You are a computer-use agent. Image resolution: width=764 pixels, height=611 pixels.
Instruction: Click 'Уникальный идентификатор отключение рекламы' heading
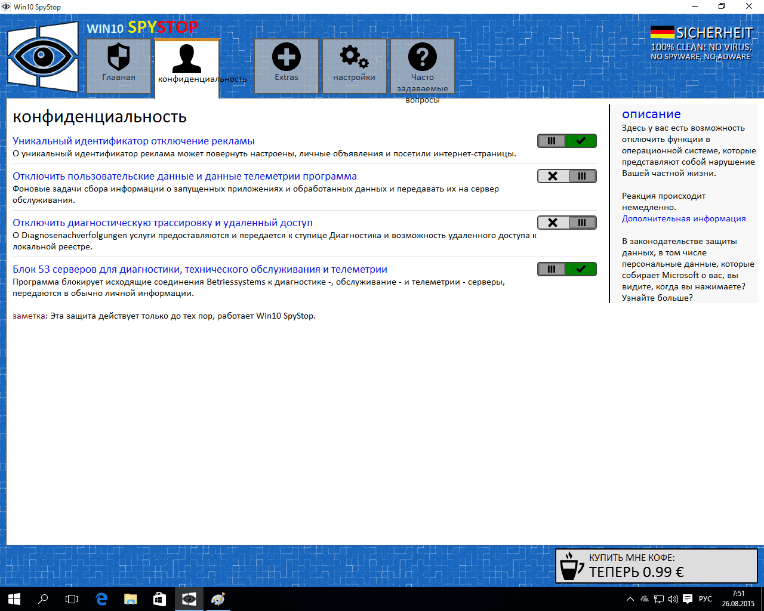click(134, 141)
